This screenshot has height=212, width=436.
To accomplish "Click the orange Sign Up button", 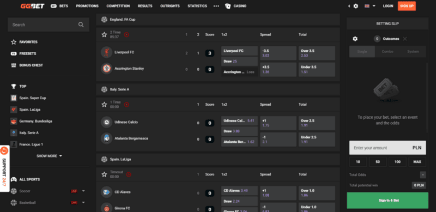I will click(407, 6).
